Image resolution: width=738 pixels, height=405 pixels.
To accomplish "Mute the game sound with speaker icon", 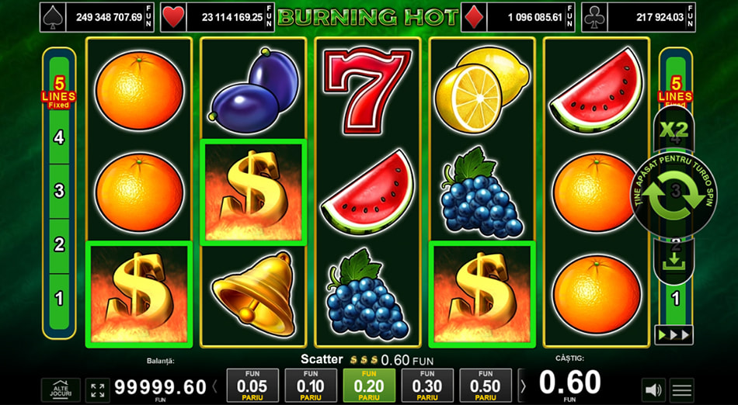I will [x=654, y=390].
